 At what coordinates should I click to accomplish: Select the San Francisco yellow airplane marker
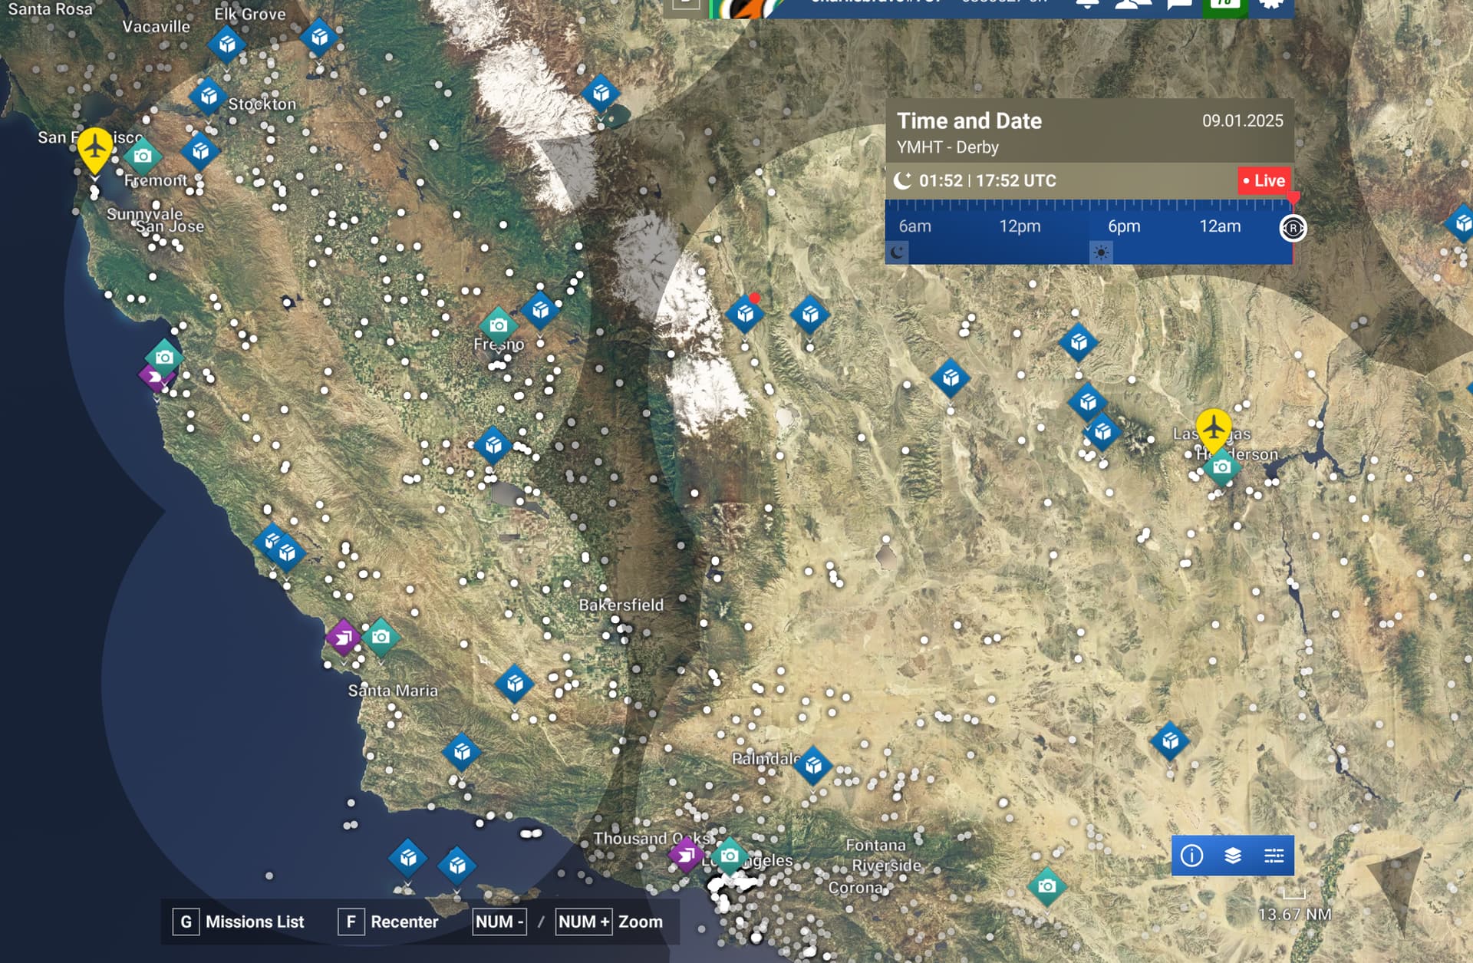click(x=94, y=146)
